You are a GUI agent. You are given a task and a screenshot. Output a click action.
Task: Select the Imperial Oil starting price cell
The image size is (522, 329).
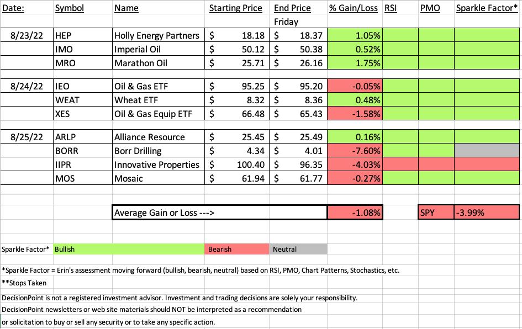(237, 49)
